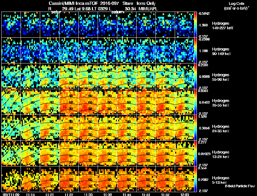The width and height of the screenshot is (257, 196).
Task: Click the Hydrogen 55-90 keV label
Action: pos(221,77)
